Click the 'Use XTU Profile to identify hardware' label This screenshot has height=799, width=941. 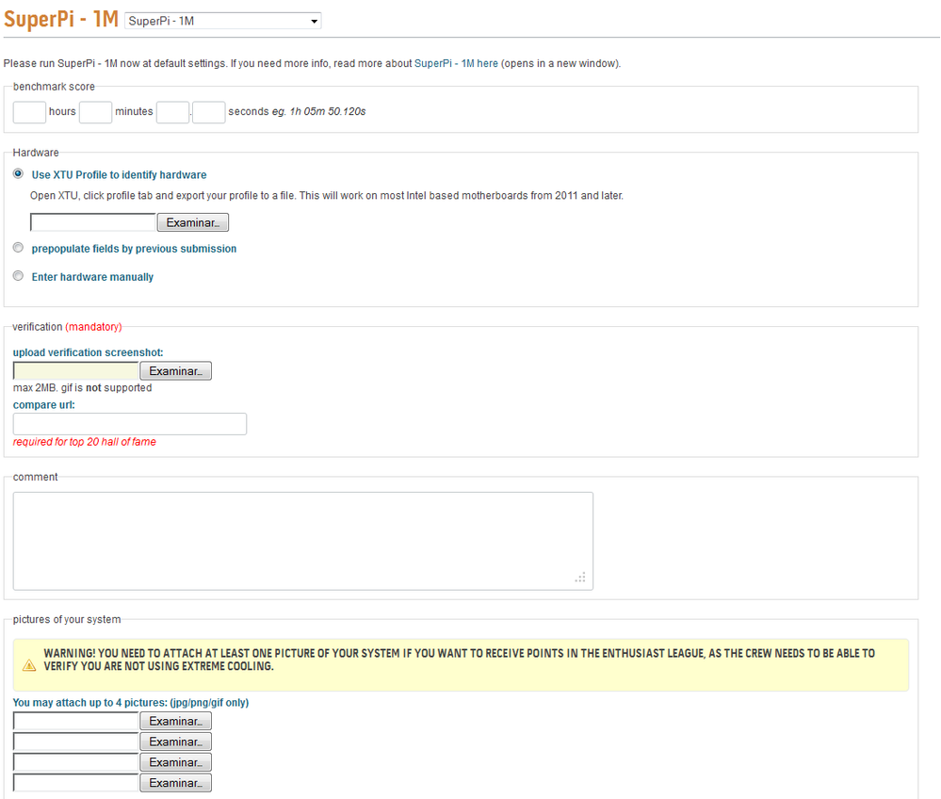pos(119,174)
